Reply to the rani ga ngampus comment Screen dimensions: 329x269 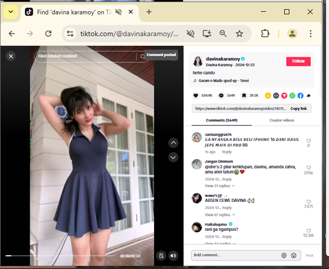[x=227, y=237]
